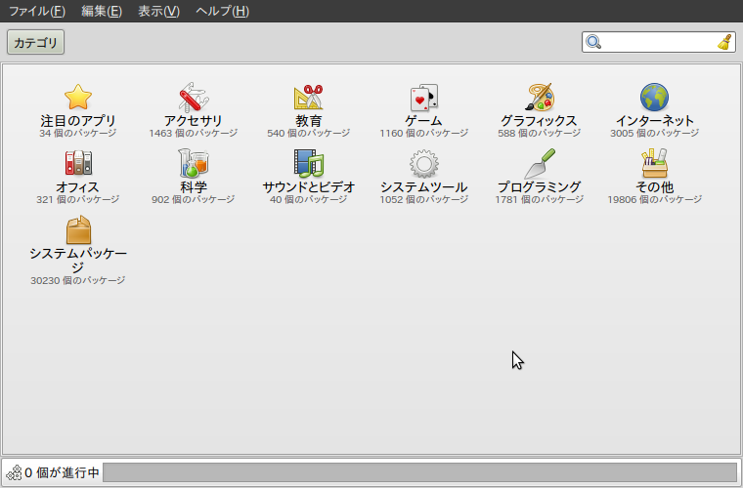743x488 pixels.
Task: Open the サウンドとビデオ film icon
Action: 309,163
